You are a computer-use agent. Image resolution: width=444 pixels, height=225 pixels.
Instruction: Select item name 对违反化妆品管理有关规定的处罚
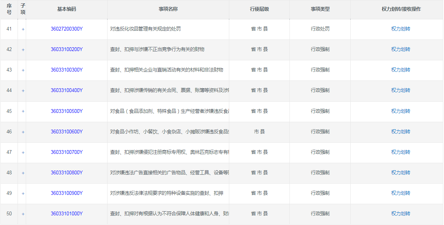click(x=145, y=29)
